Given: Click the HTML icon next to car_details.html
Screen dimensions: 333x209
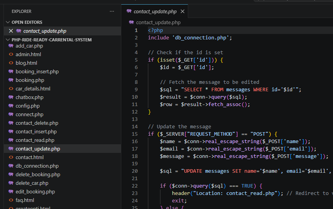Looking at the screenshot, I should point(11,89).
